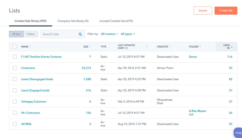Open (save) Disengaged leads list
The height and width of the screenshot is (138, 242).
[37, 79]
